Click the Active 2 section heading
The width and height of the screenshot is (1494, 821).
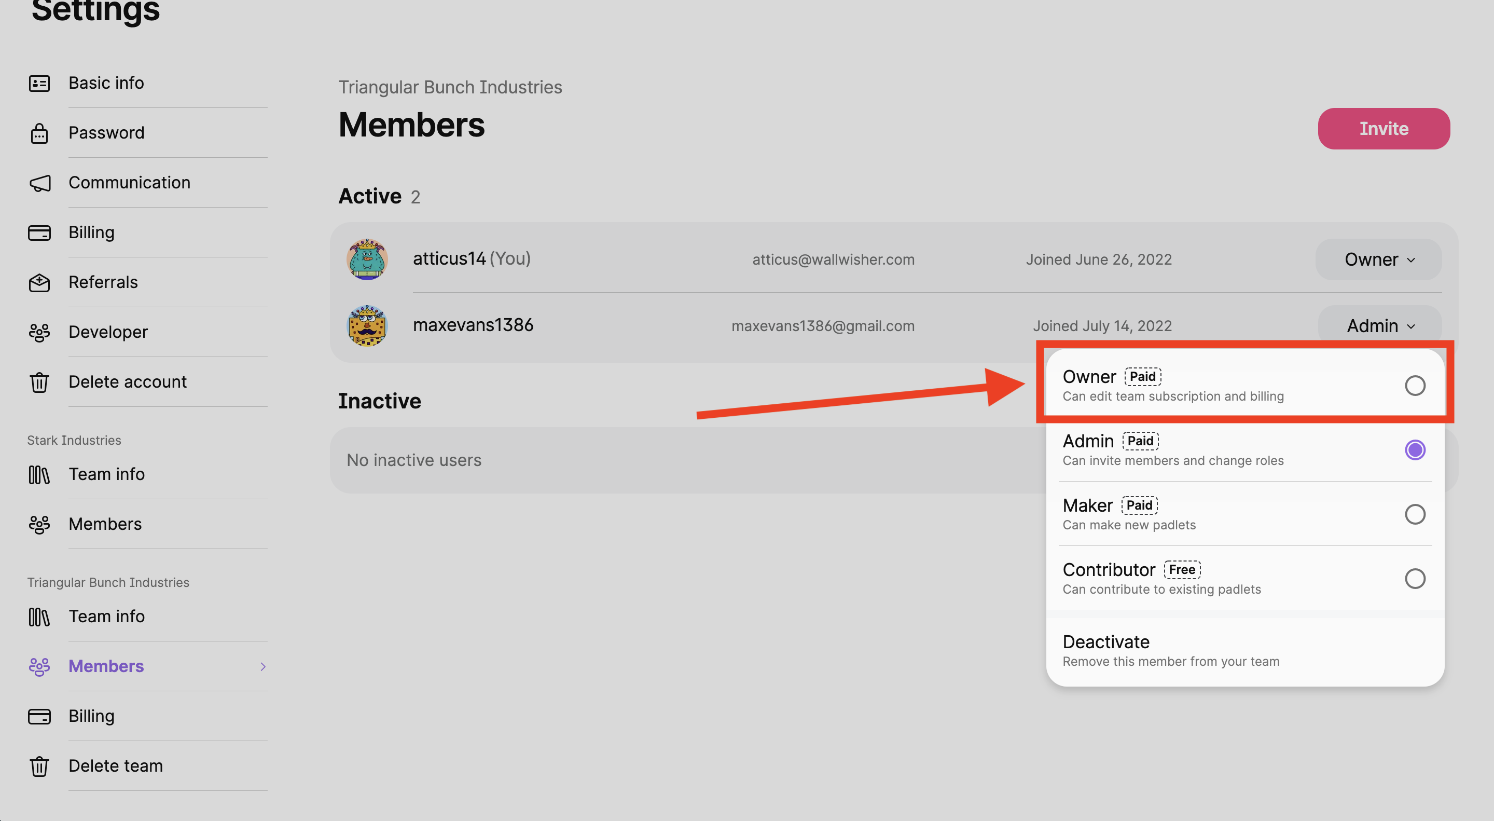click(x=379, y=197)
